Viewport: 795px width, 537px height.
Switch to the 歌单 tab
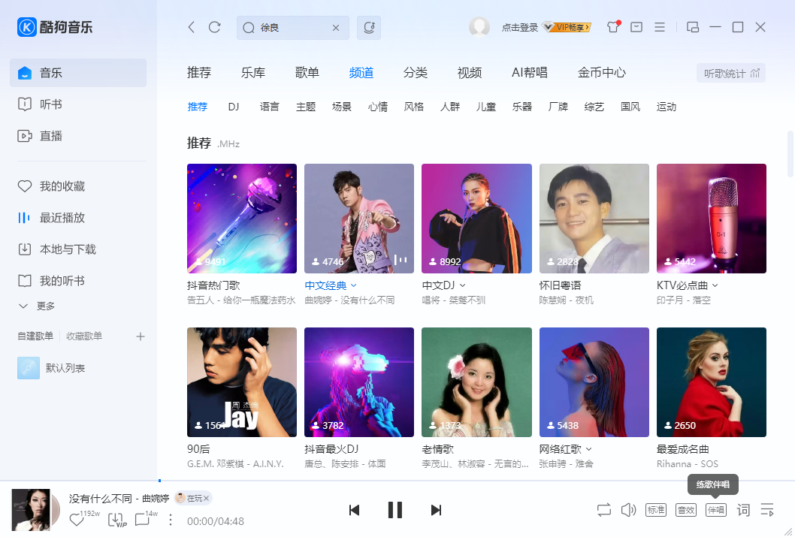tap(307, 73)
